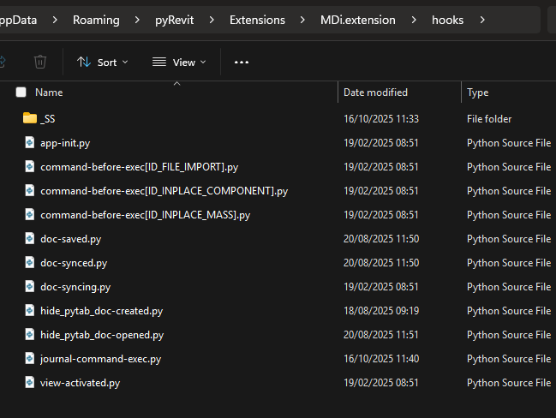
Task: Select doc-saved.py file name
Action: (x=71, y=239)
